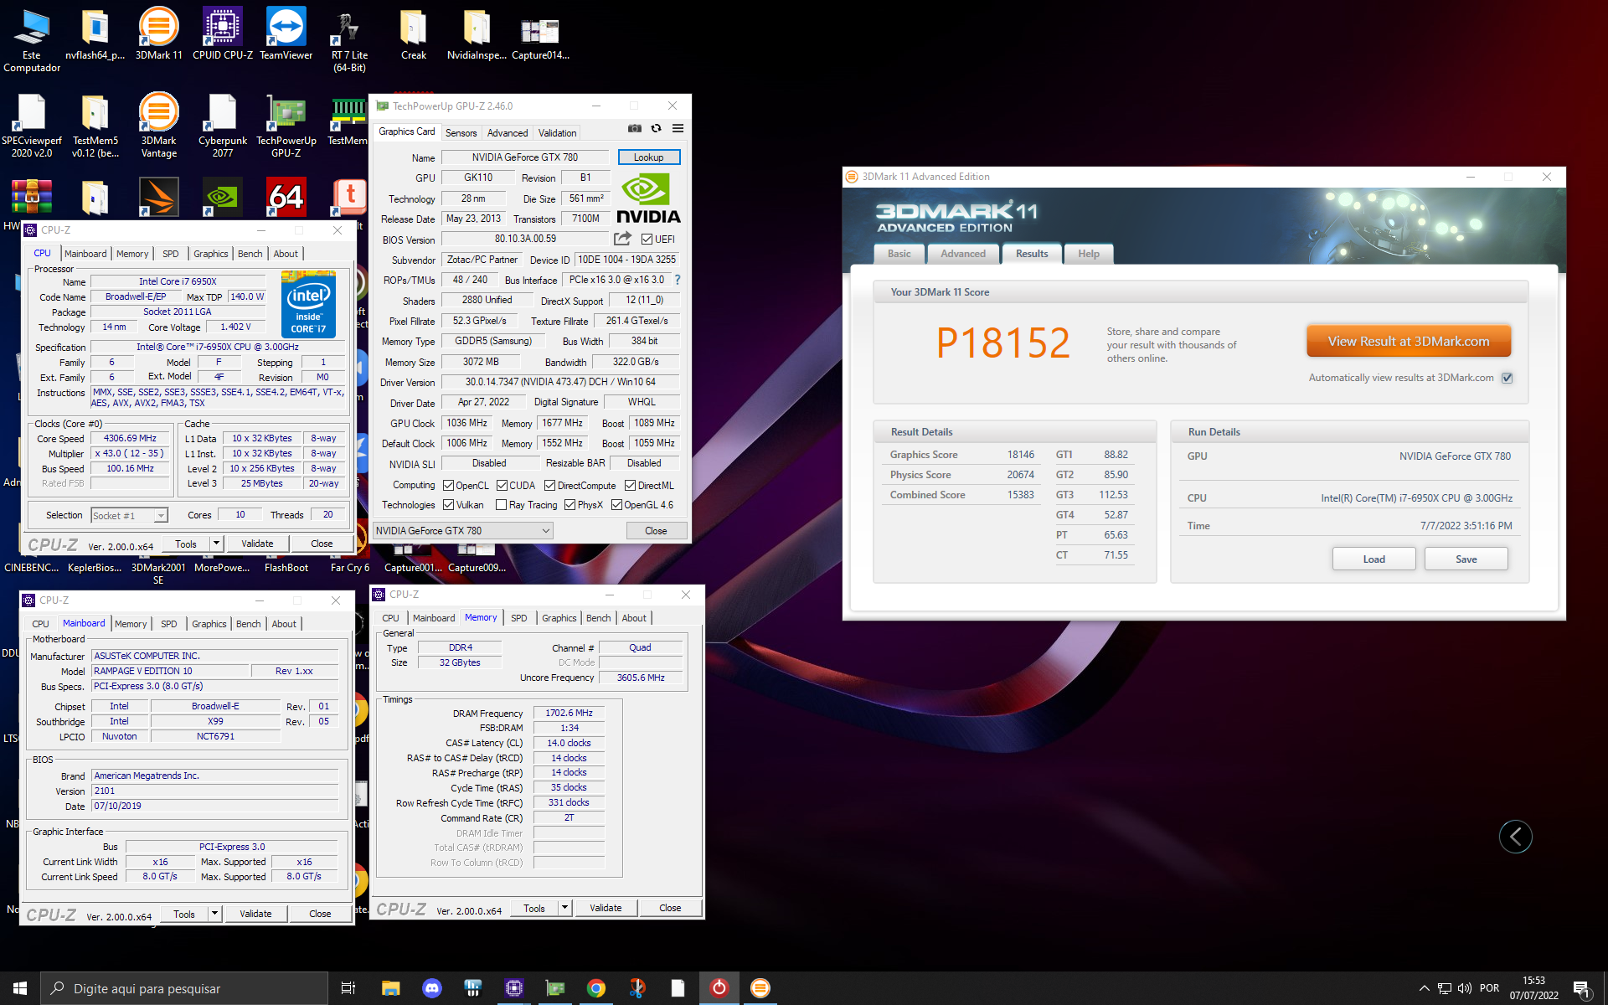
Task: Expand Tools dropdown arrow in CPU-Z Memory window
Action: (564, 908)
